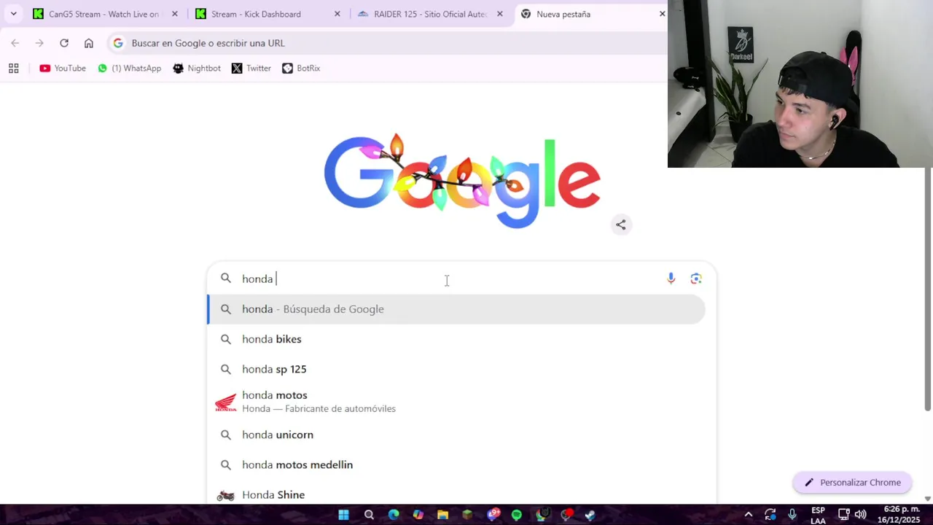Reload the current page
The height and width of the screenshot is (525, 933).
(x=64, y=43)
